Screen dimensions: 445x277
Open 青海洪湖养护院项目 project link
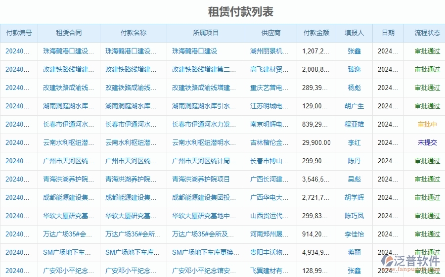tap(201, 180)
